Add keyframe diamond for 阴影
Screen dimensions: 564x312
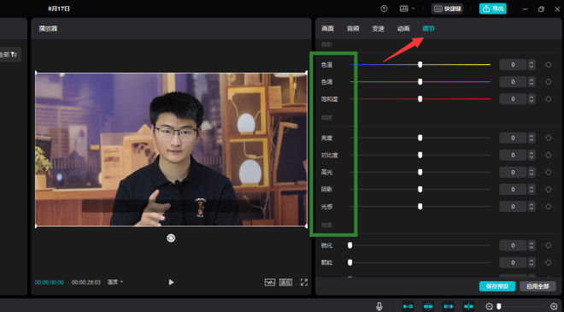point(548,189)
